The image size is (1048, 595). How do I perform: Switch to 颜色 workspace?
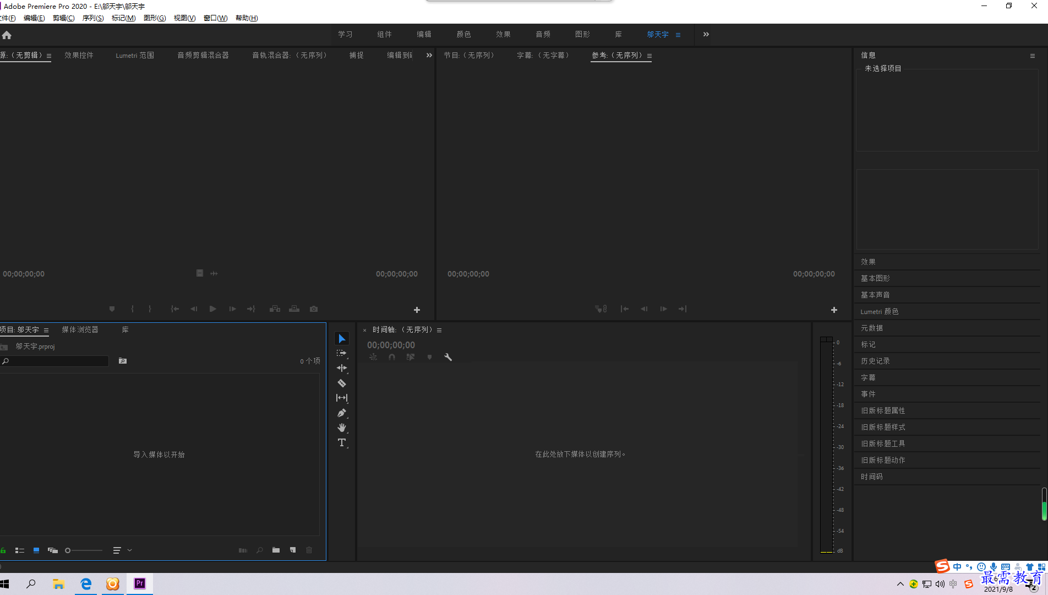tap(463, 34)
